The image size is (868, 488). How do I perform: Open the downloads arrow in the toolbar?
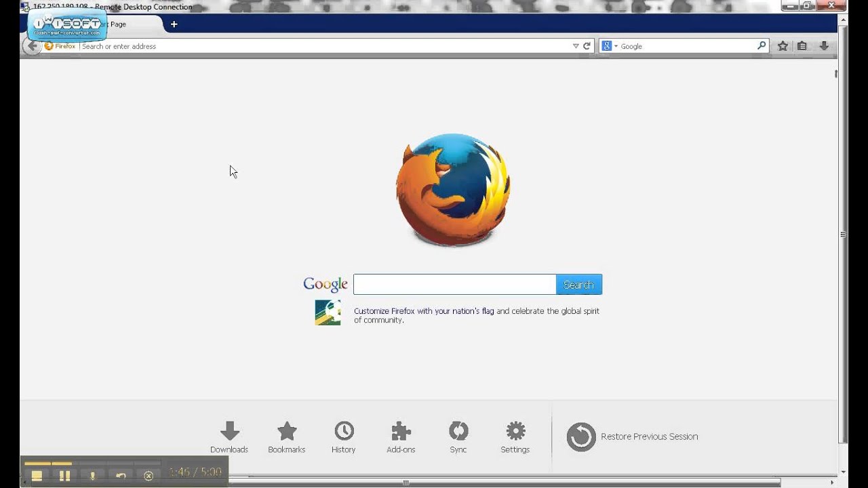click(824, 46)
